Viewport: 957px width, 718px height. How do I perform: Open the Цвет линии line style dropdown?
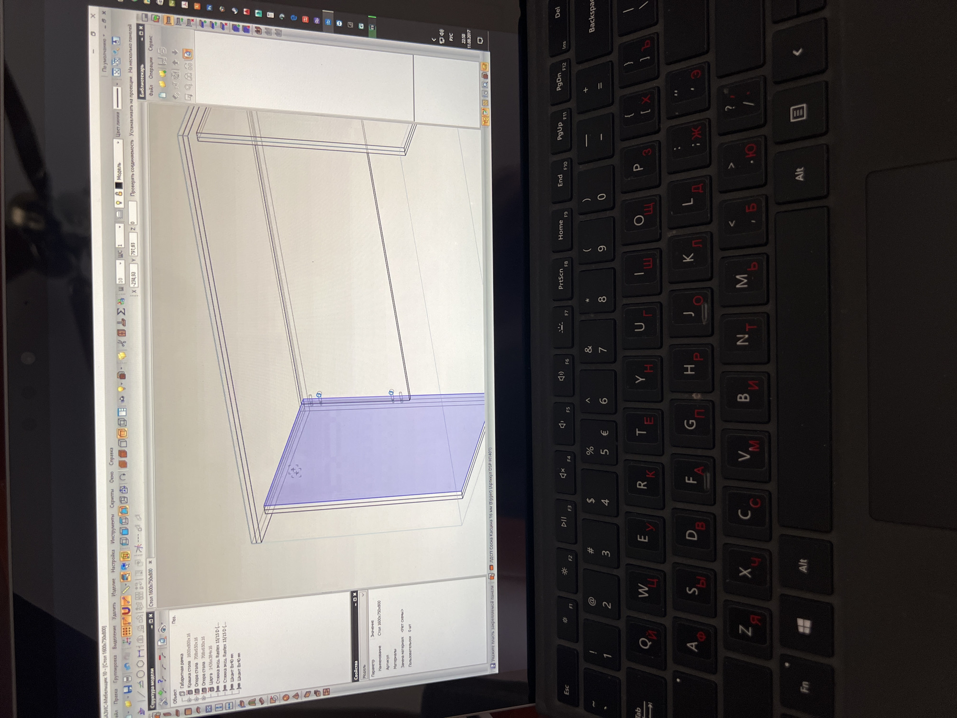point(117,97)
